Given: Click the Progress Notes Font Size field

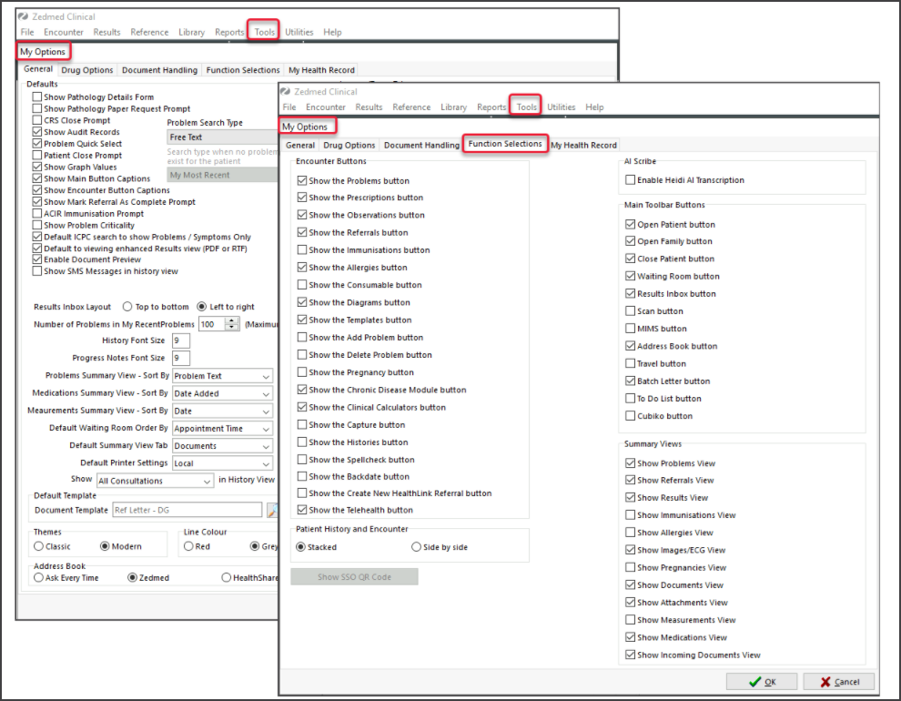Looking at the screenshot, I should [181, 358].
